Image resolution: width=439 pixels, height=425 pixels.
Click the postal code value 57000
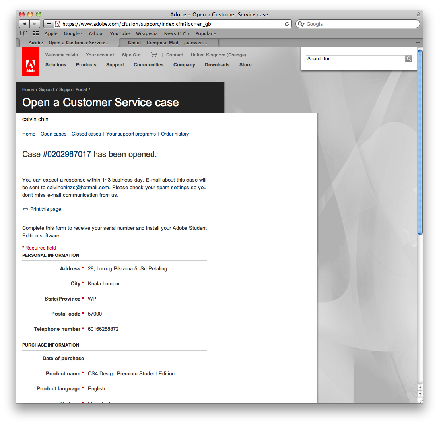click(x=95, y=314)
